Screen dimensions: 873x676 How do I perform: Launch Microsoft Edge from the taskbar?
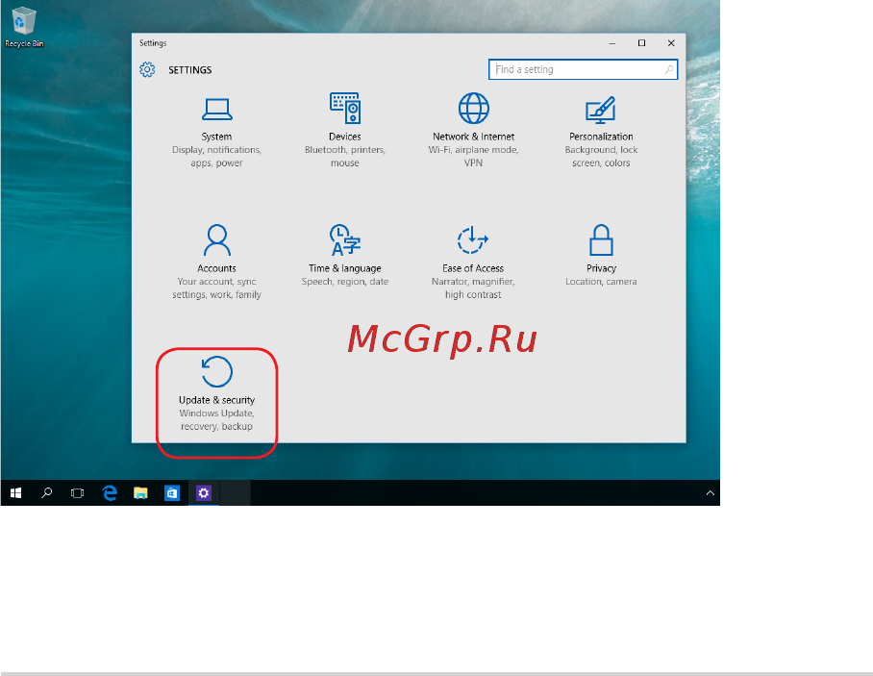tap(110, 492)
